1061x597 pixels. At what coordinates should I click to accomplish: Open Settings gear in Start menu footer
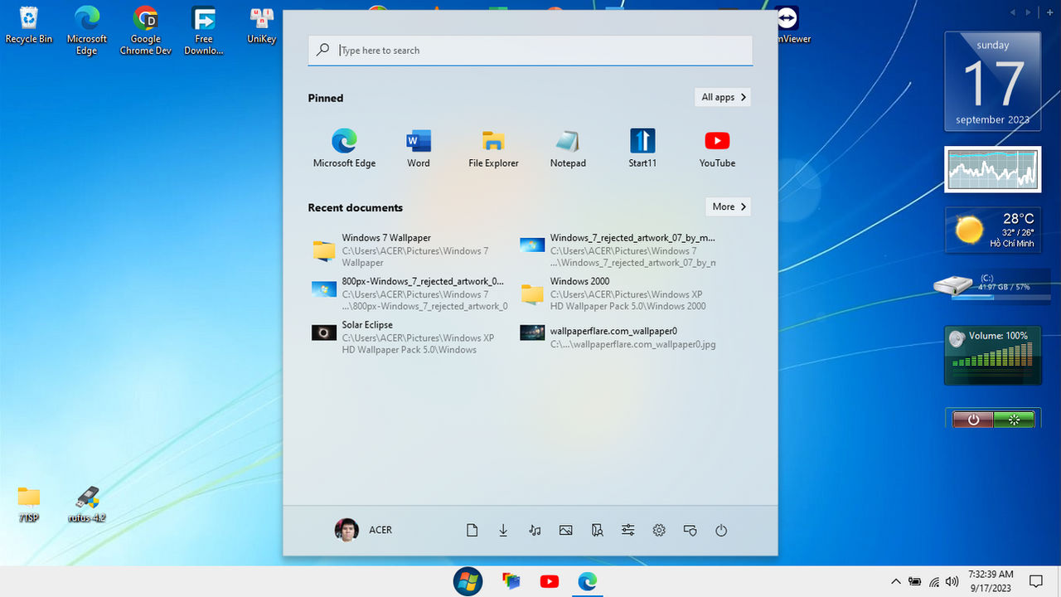click(659, 531)
